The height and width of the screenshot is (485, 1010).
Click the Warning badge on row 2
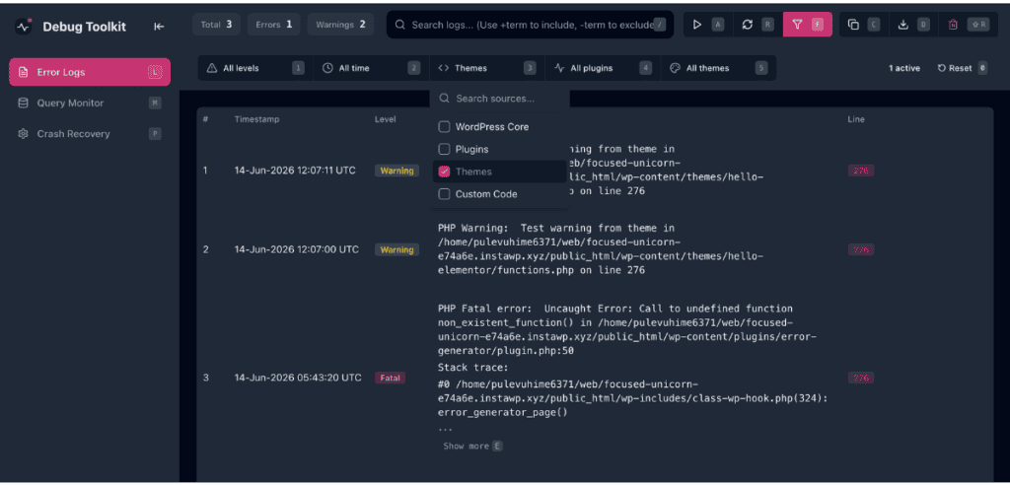[397, 249]
